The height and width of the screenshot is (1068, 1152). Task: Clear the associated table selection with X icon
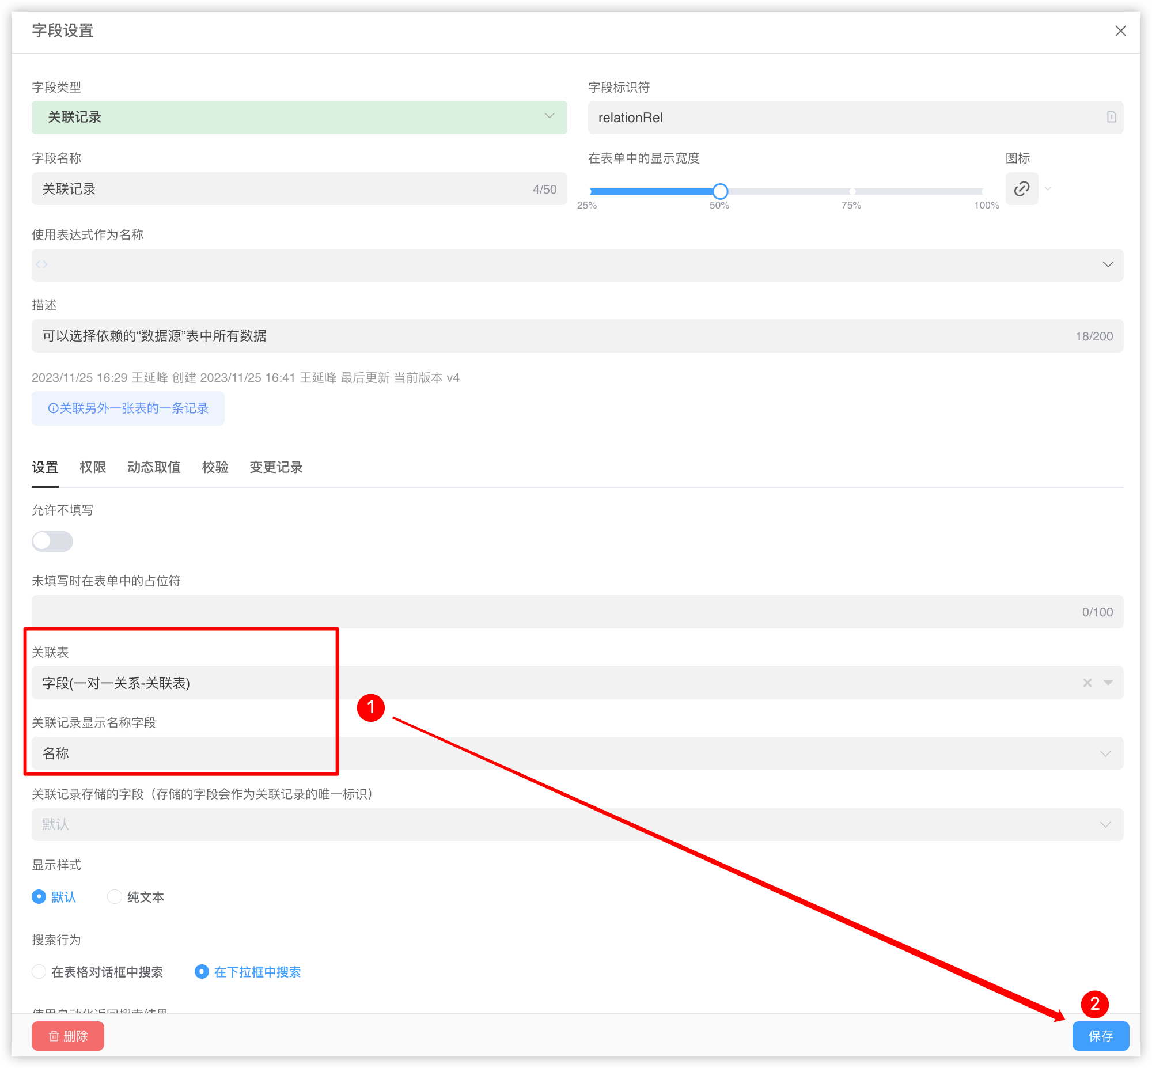point(1087,683)
